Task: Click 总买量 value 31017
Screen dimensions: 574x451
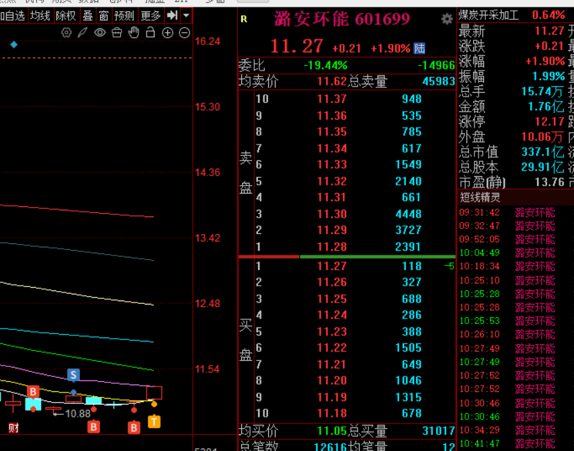Action: 438,431
